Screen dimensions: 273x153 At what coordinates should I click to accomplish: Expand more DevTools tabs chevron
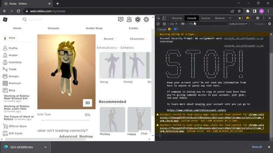tap(230, 18)
